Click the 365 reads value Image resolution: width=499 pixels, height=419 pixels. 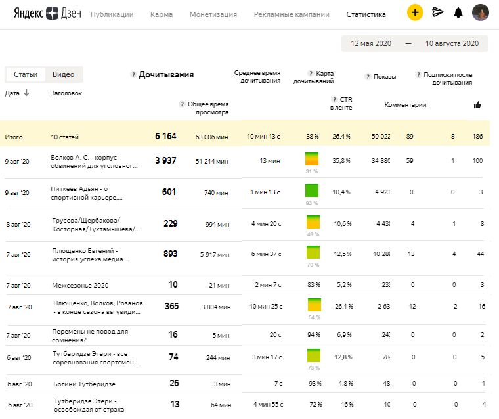[172, 306]
